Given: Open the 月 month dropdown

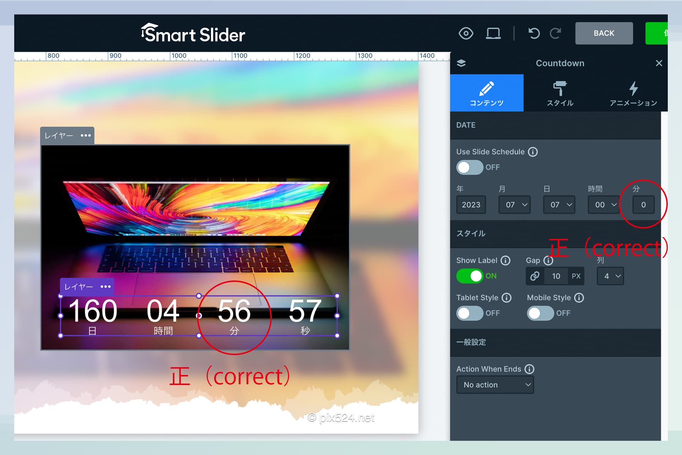Looking at the screenshot, I should click(514, 205).
